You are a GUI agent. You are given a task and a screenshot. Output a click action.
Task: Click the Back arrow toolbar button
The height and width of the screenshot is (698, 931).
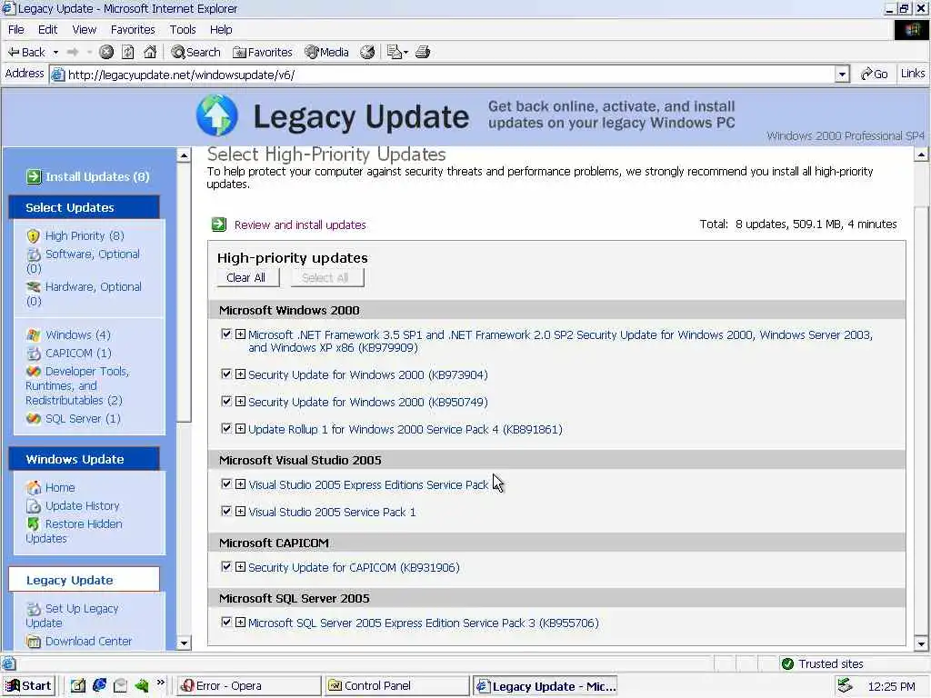click(x=26, y=52)
